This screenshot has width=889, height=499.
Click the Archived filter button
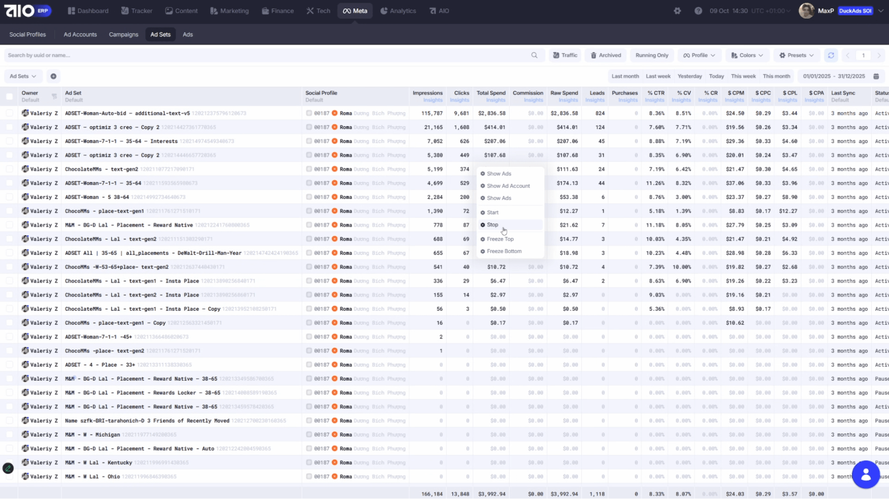[606, 56]
